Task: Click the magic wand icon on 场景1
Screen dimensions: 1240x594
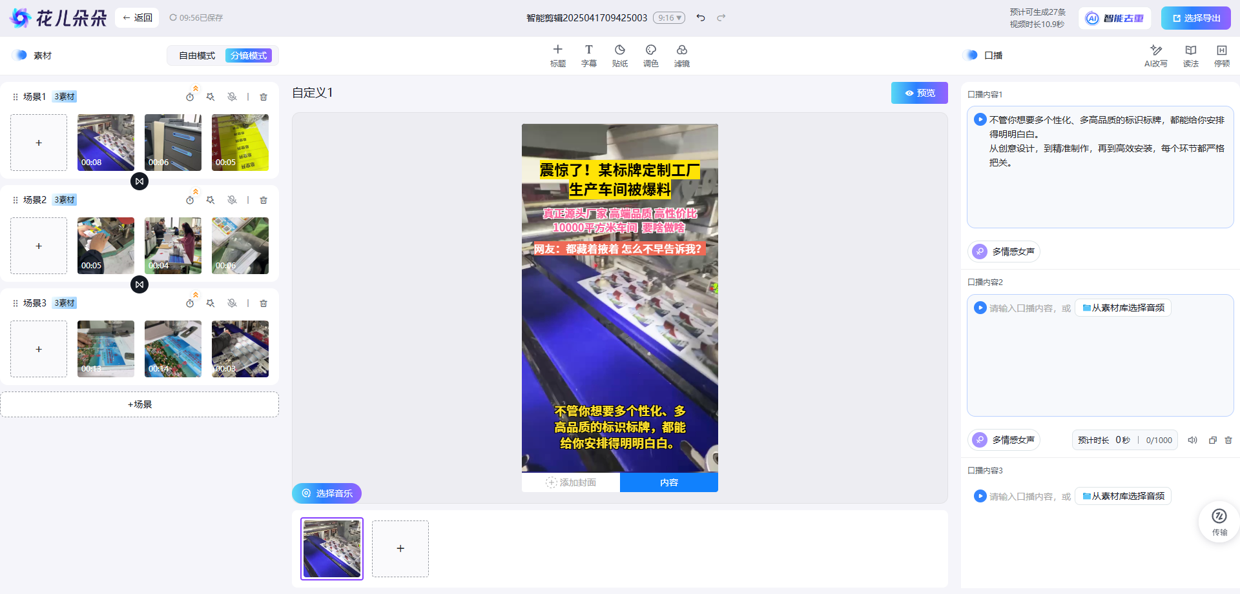Action: pos(211,96)
